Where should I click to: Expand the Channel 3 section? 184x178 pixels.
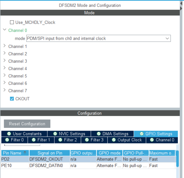[x=5, y=60]
